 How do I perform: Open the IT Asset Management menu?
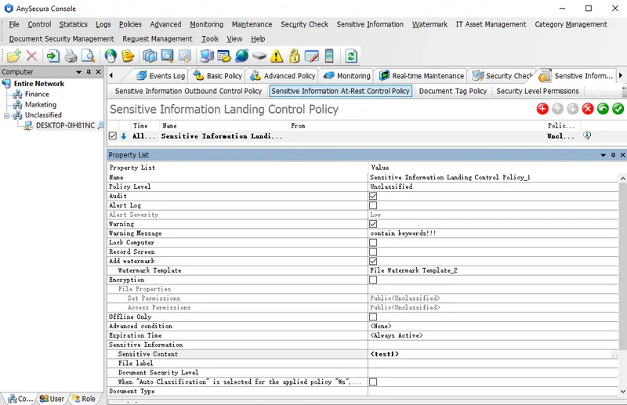tap(491, 24)
